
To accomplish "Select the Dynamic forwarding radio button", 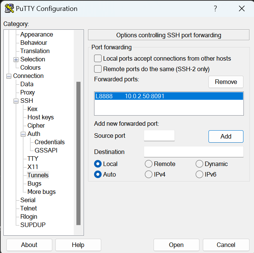I will [x=199, y=164].
